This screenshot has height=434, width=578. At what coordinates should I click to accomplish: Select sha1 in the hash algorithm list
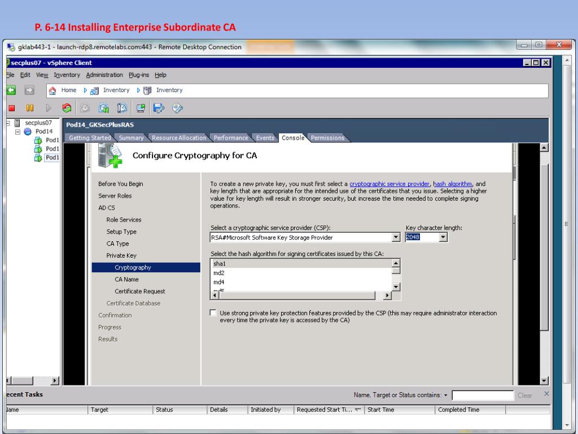tap(301, 263)
